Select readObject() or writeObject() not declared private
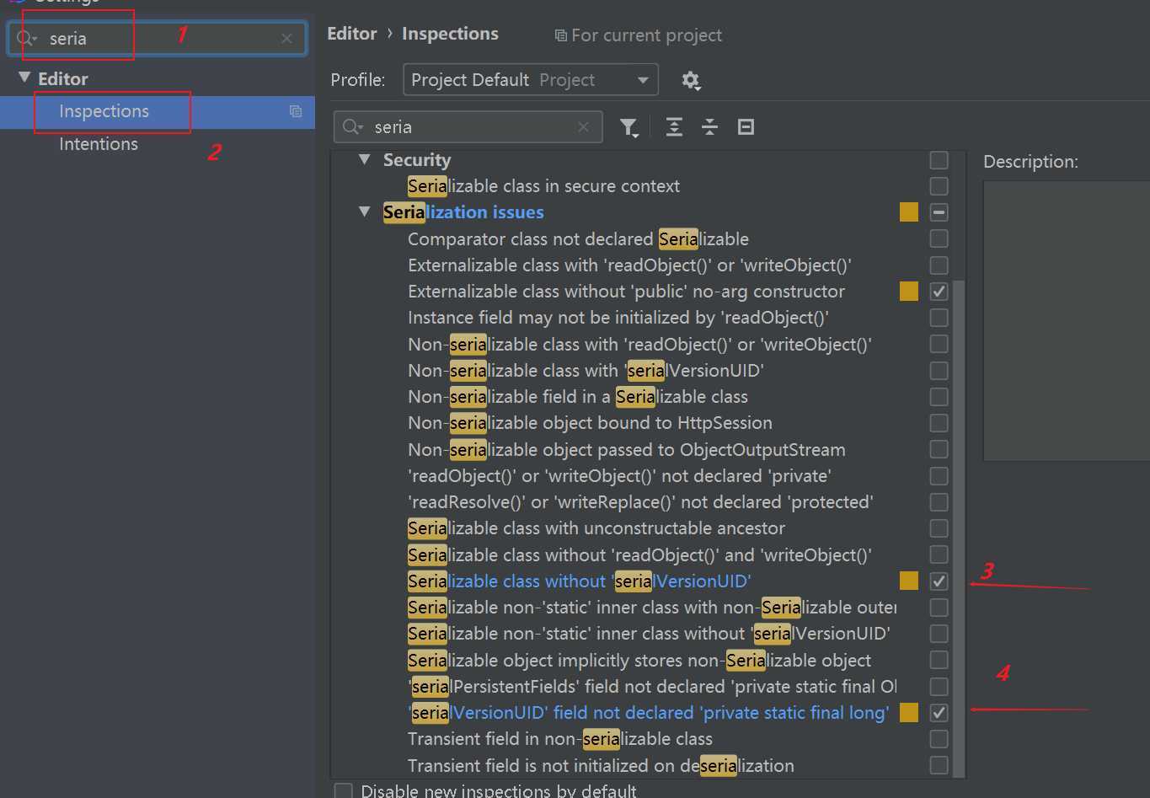Image resolution: width=1150 pixels, height=798 pixels. click(x=619, y=476)
